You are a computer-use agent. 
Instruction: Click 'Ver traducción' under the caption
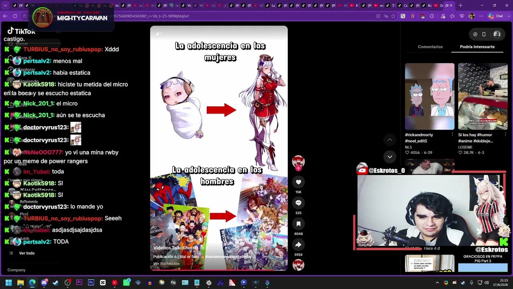point(166,264)
